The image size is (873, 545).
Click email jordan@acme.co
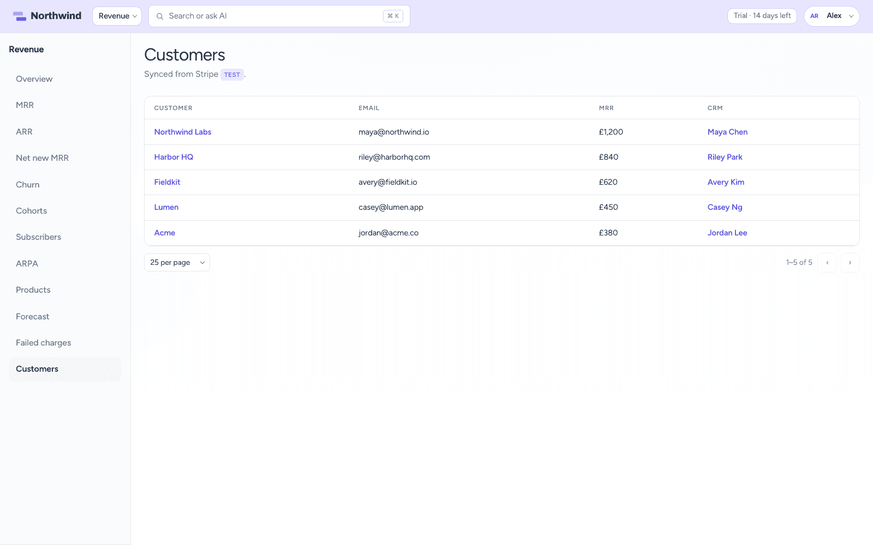click(388, 233)
